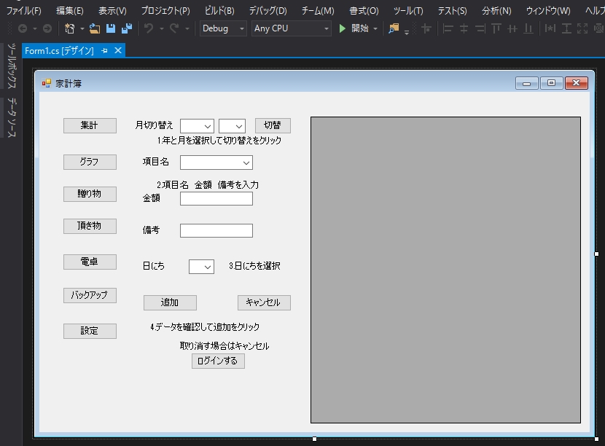The image size is (605, 446).
Task: Open the month combo box beside 切替
Action: tap(232, 126)
